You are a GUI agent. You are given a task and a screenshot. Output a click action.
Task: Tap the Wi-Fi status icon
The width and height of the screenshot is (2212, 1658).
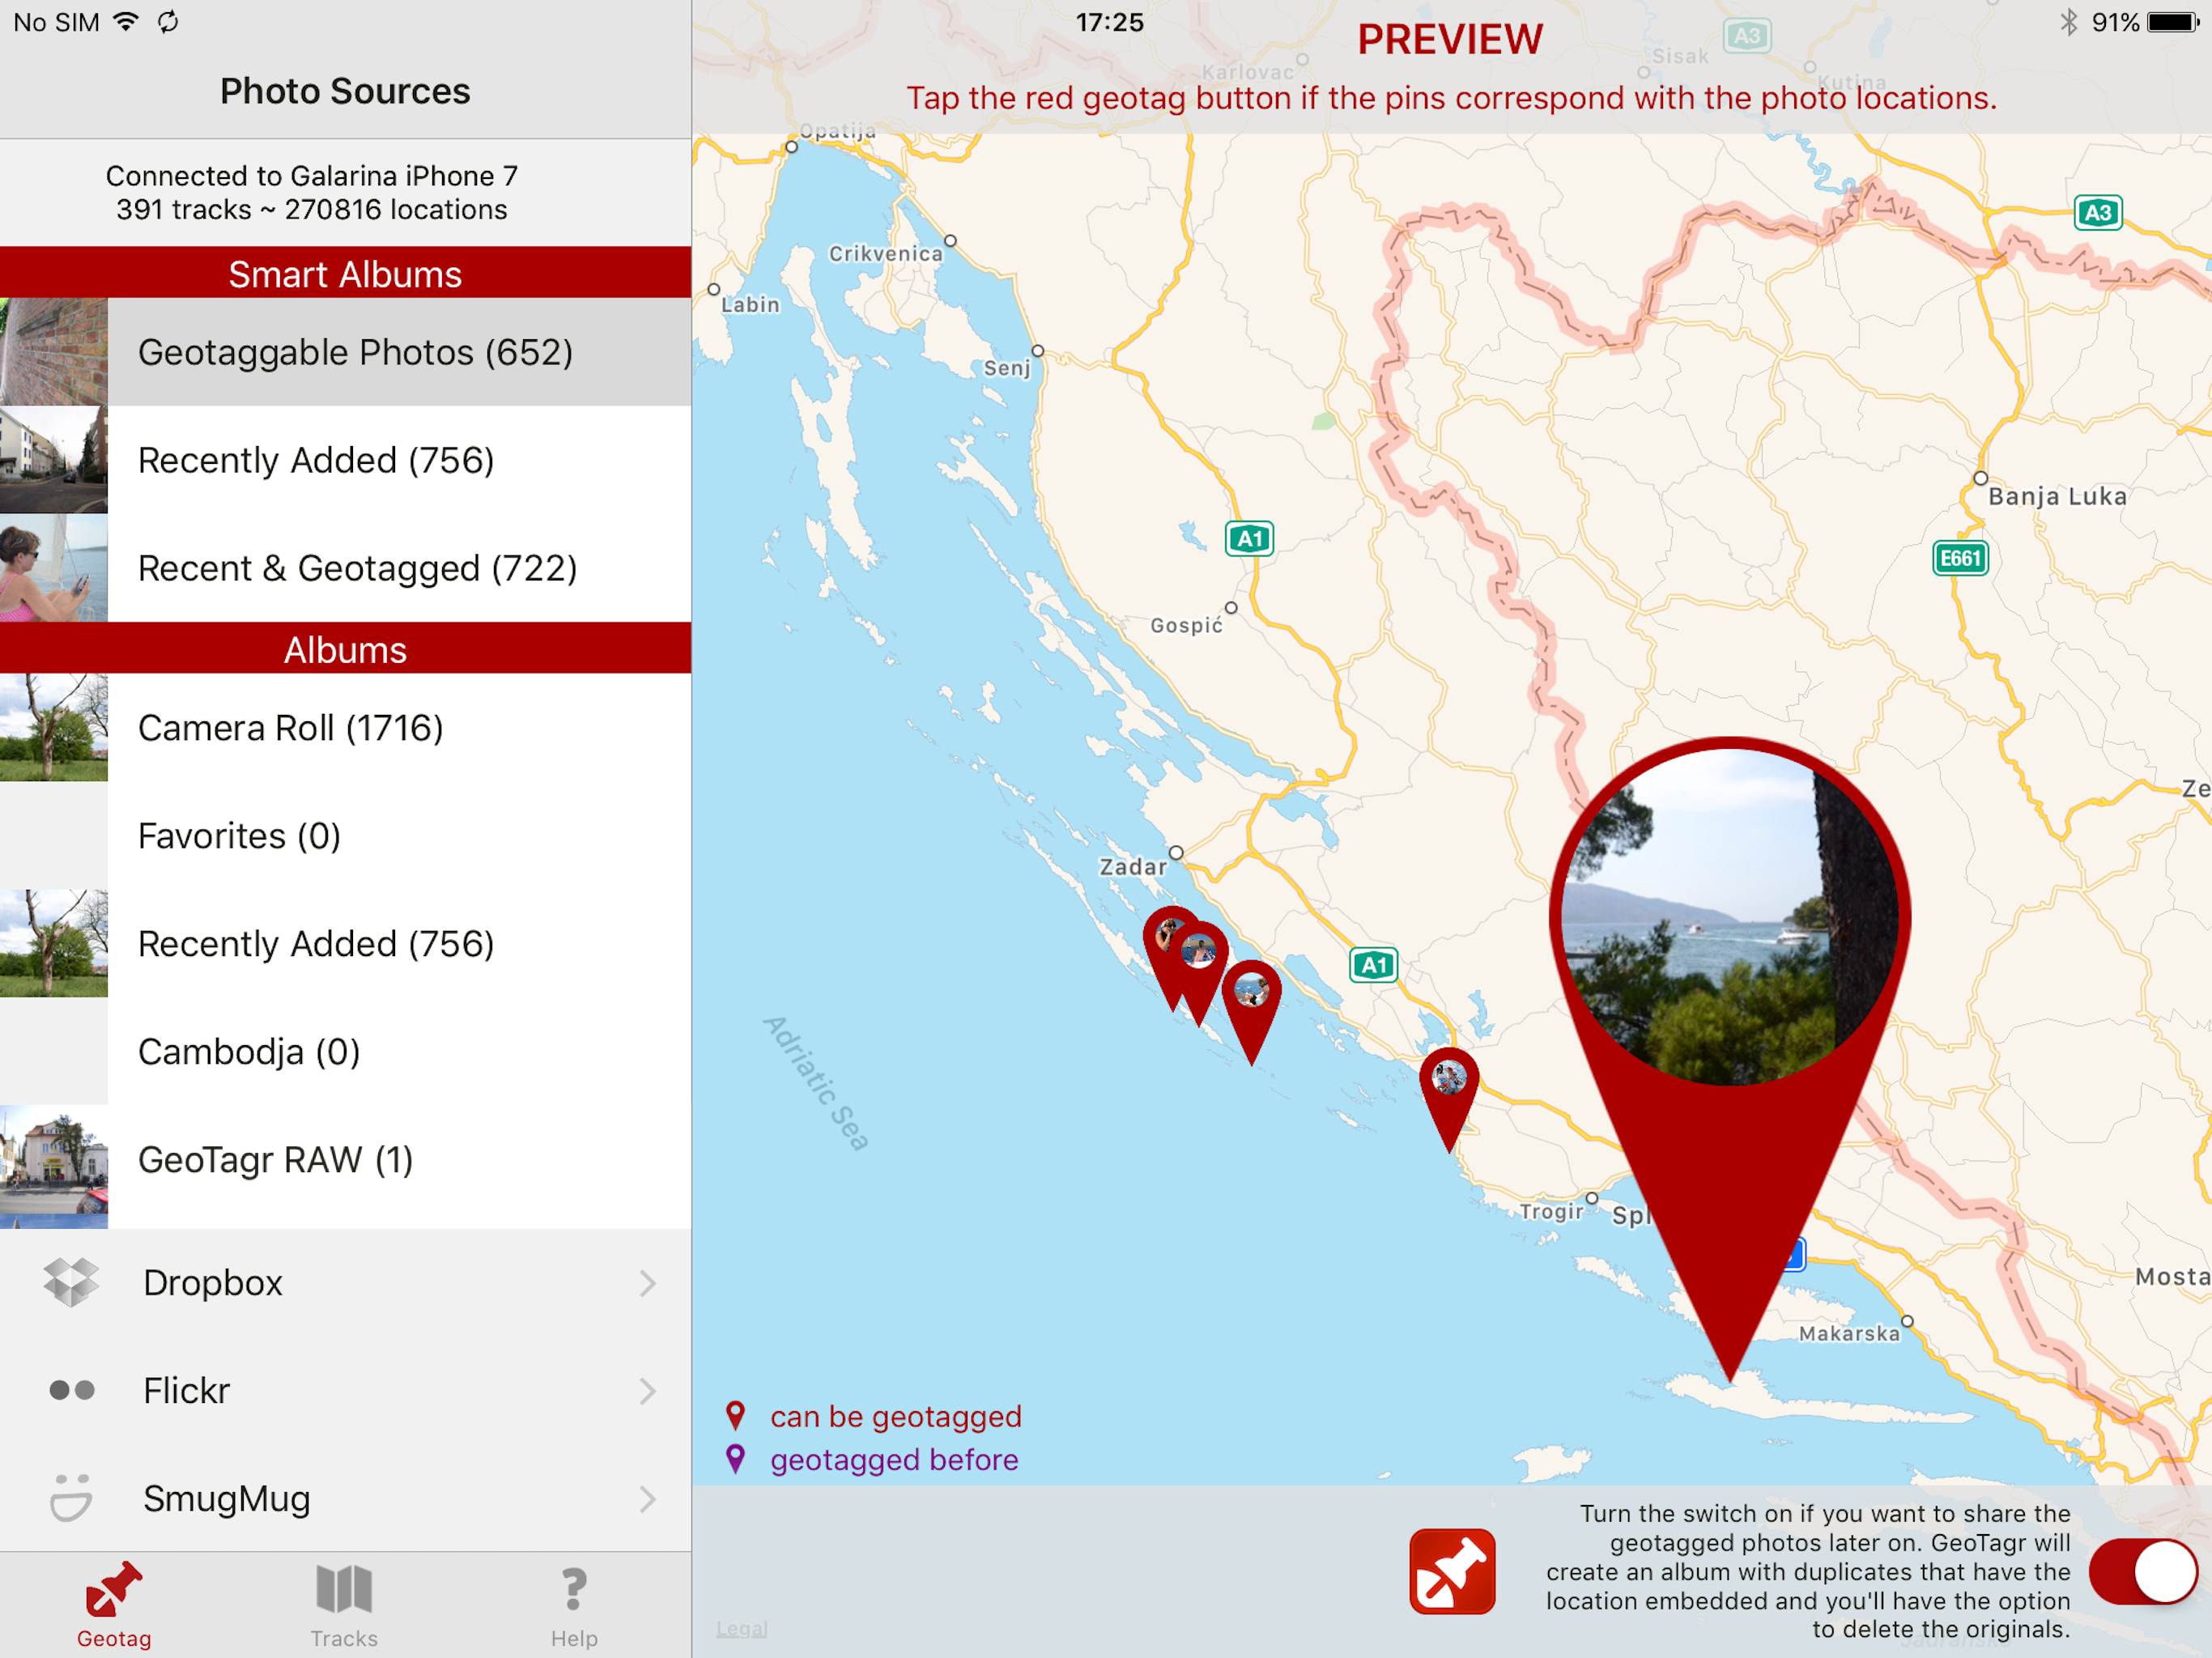126,21
